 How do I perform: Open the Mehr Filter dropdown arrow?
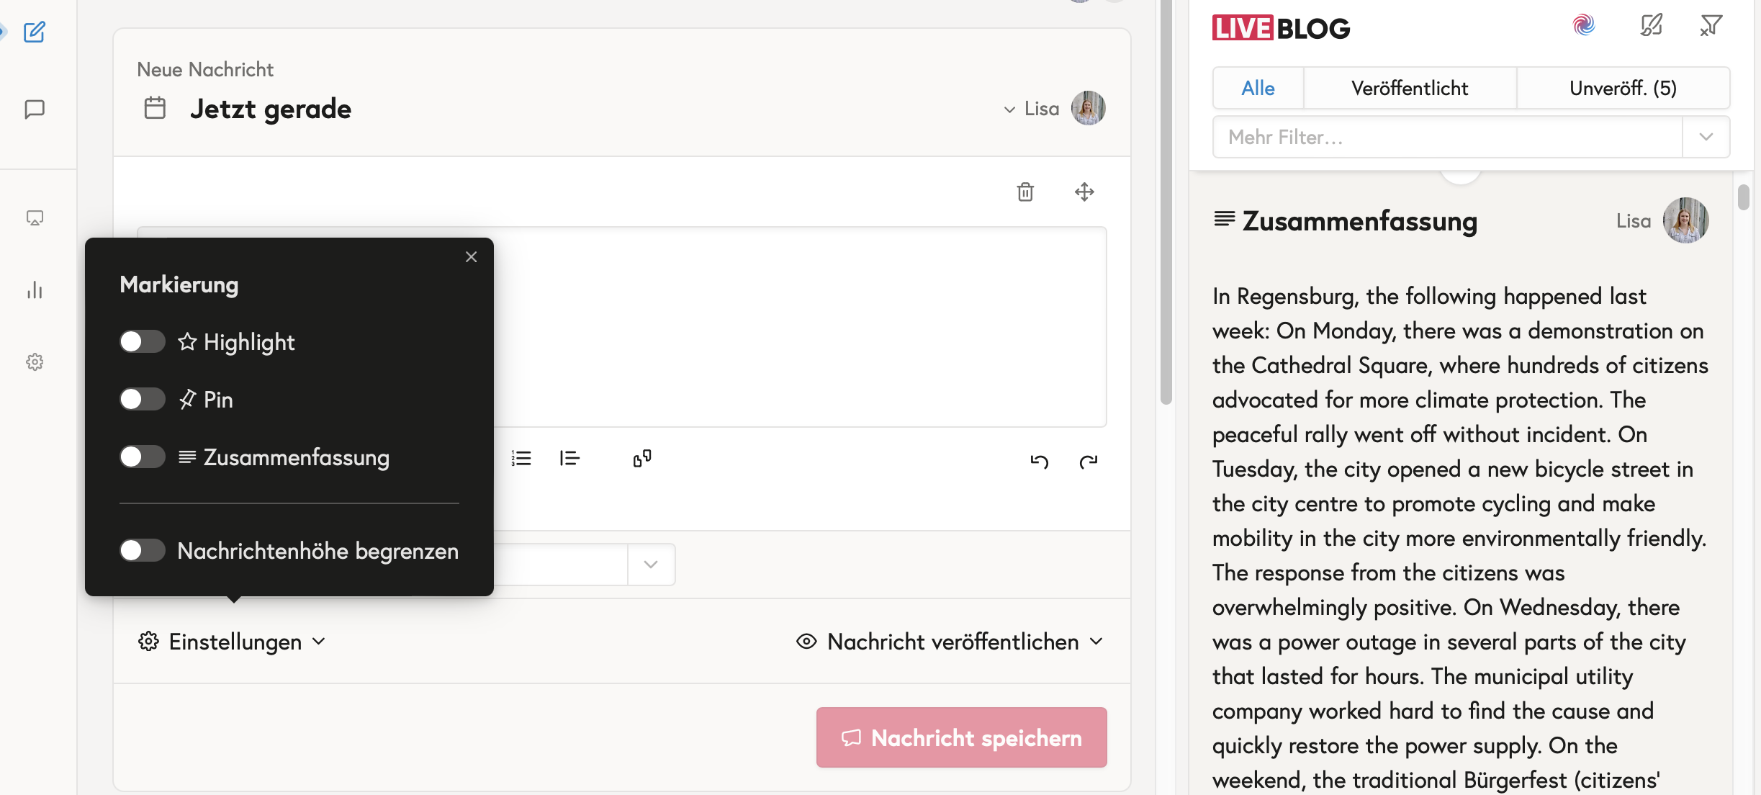point(1706,137)
